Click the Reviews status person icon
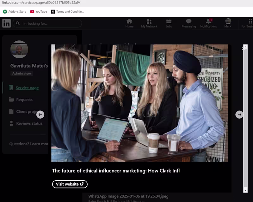Image resolution: width=253 pixels, height=202 pixels. (x=11, y=123)
